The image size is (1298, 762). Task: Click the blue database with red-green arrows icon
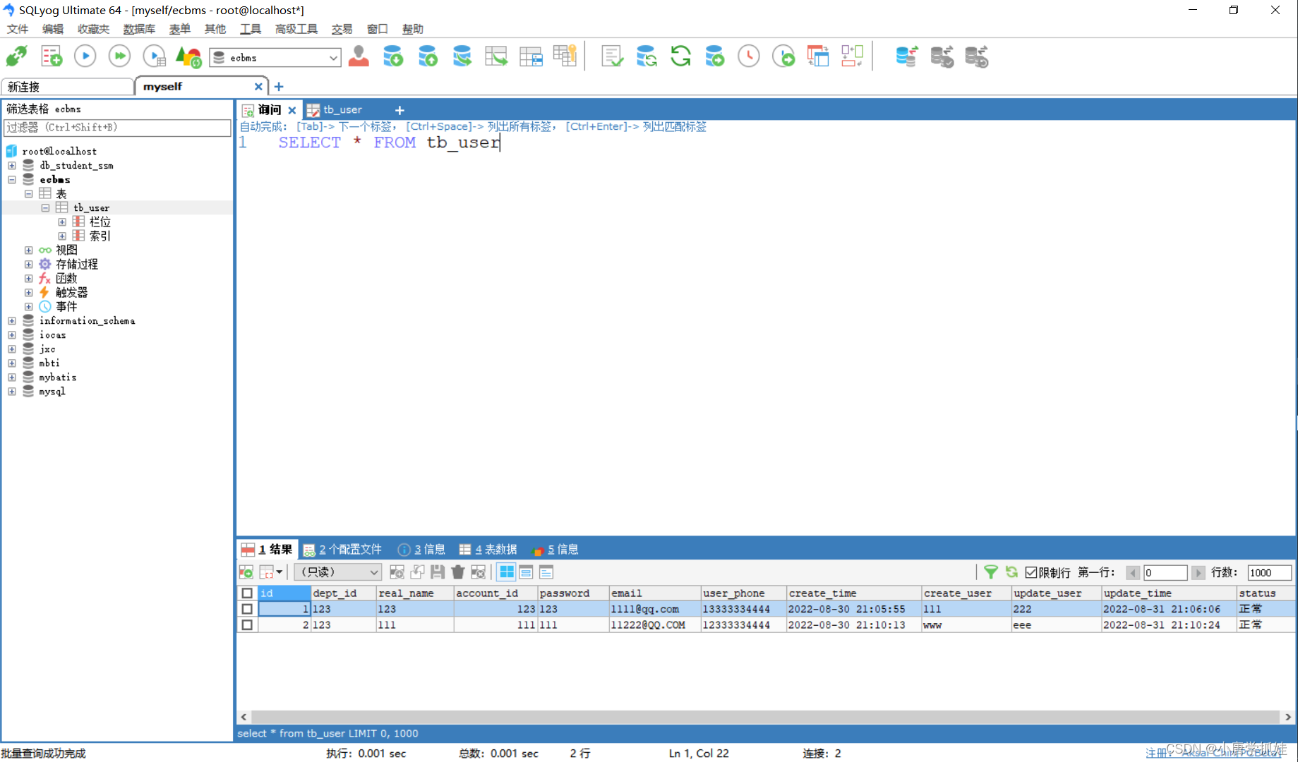coord(906,56)
